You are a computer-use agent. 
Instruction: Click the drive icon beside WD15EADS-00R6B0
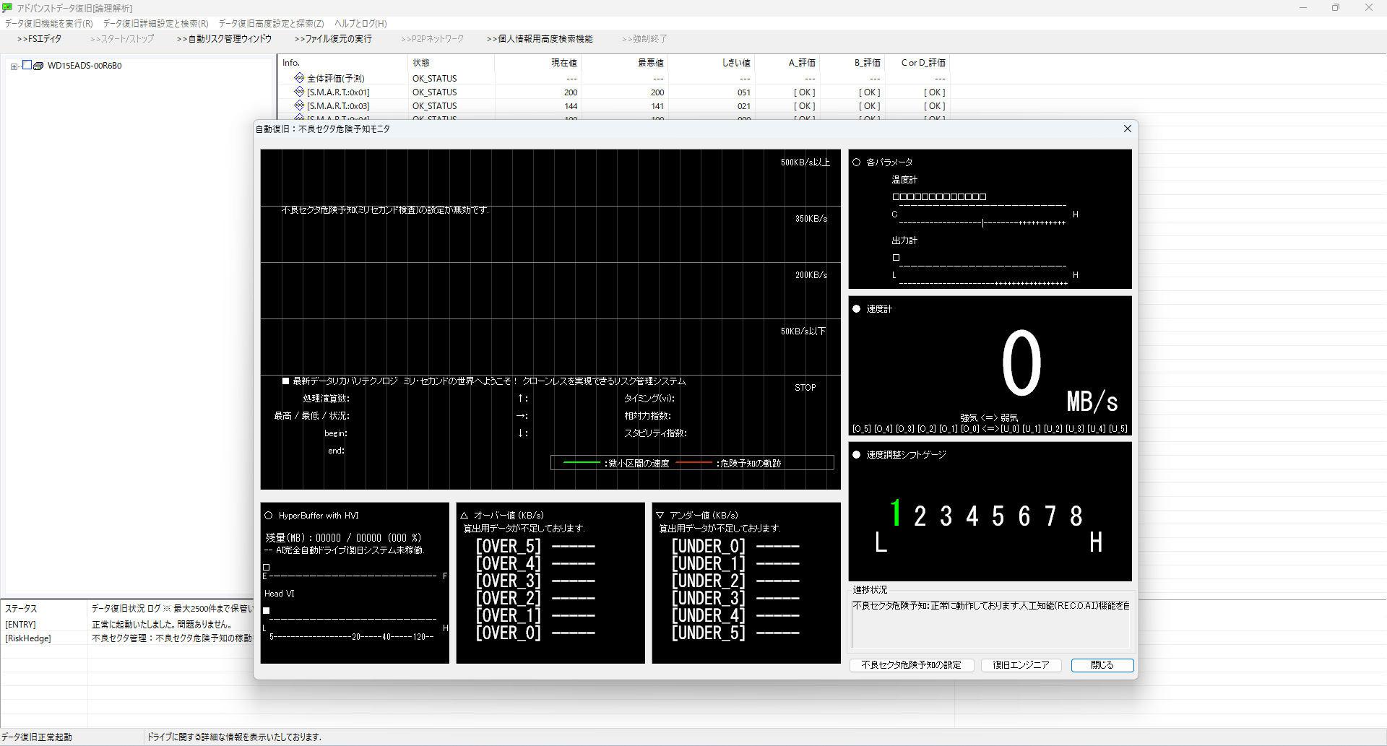pyautogui.click(x=38, y=66)
